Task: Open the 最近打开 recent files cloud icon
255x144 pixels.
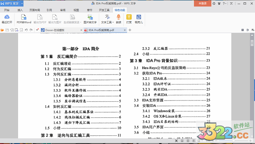Action: (7, 17)
